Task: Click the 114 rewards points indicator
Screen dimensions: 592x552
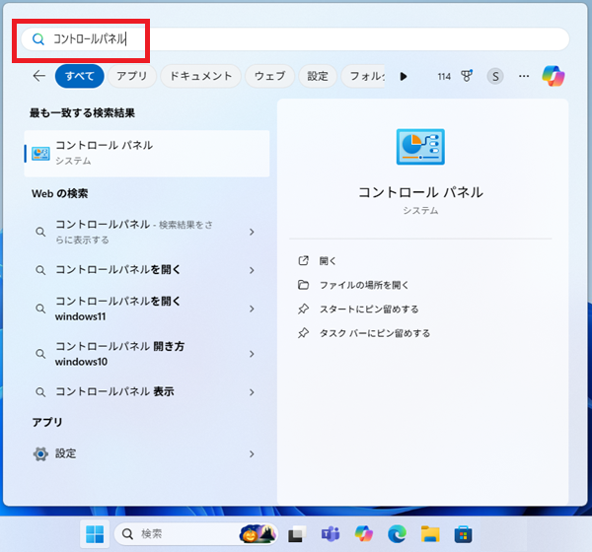Action: 444,77
